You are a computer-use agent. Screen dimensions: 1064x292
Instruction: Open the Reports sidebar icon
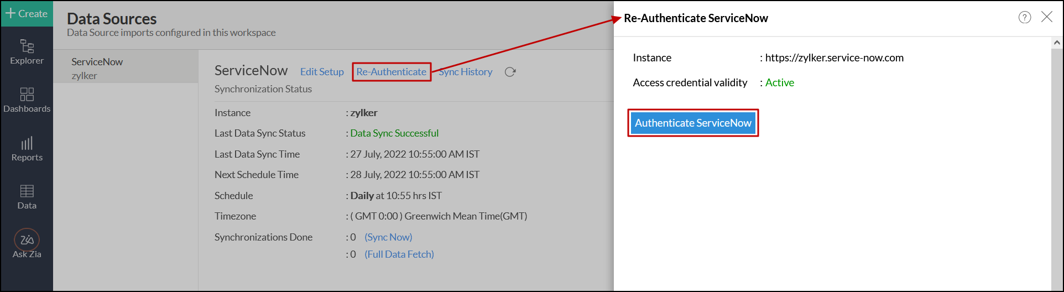tap(27, 149)
